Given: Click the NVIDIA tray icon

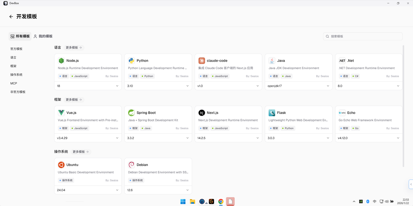Looking at the screenshot, I should coord(361,201).
